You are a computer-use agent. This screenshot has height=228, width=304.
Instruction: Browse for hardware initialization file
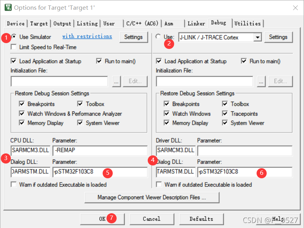pos(261,81)
